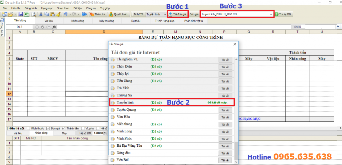The height and width of the screenshot is (165, 342).
Task: Click the Hệ số ĐM spinner arrows
Action: pyautogui.click(x=104, y=133)
